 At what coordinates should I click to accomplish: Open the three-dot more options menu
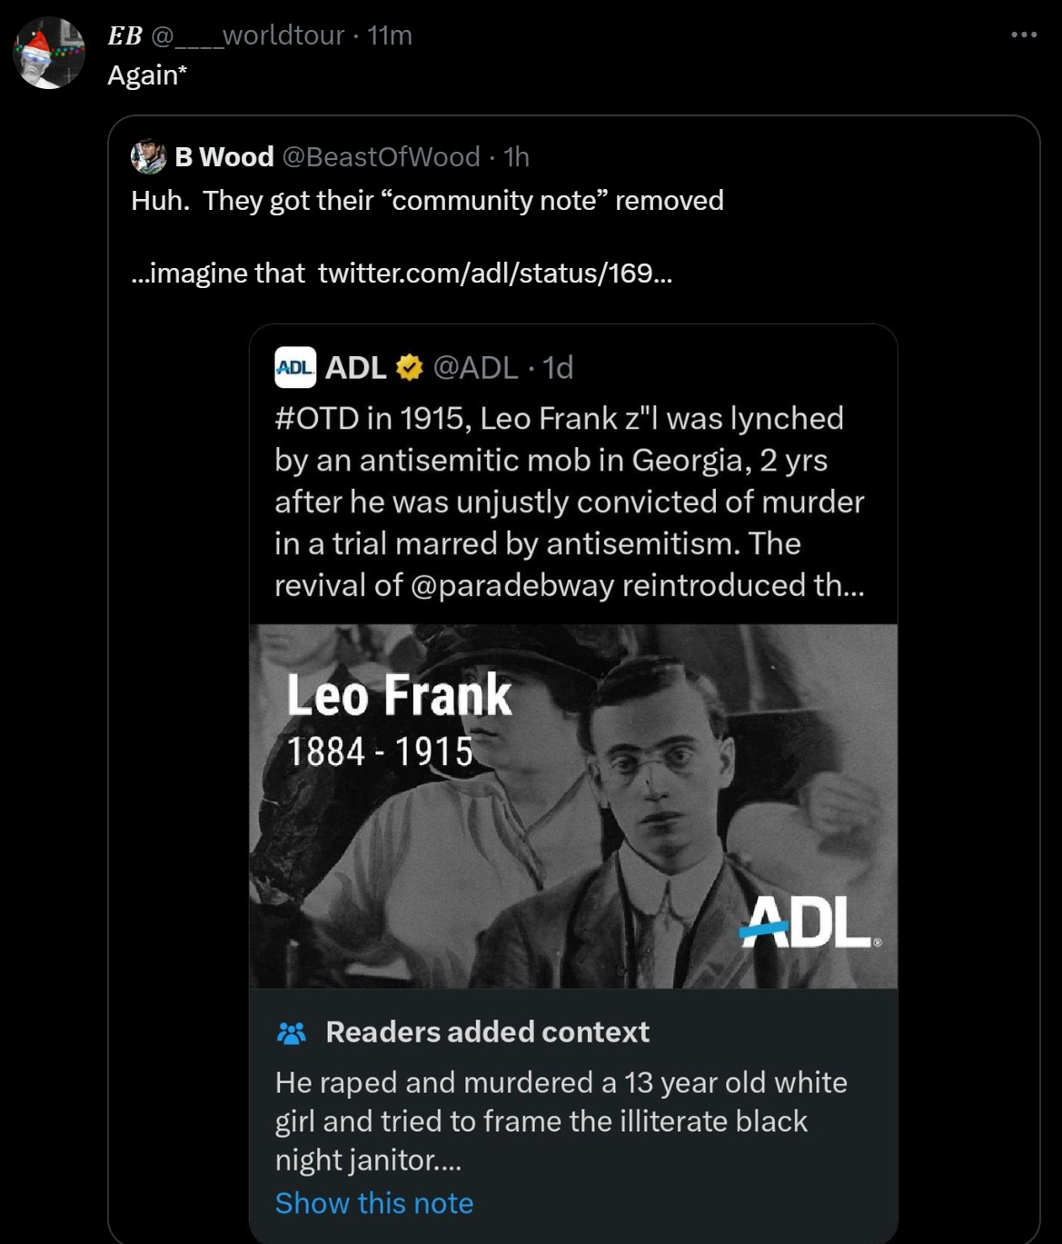click(1023, 35)
